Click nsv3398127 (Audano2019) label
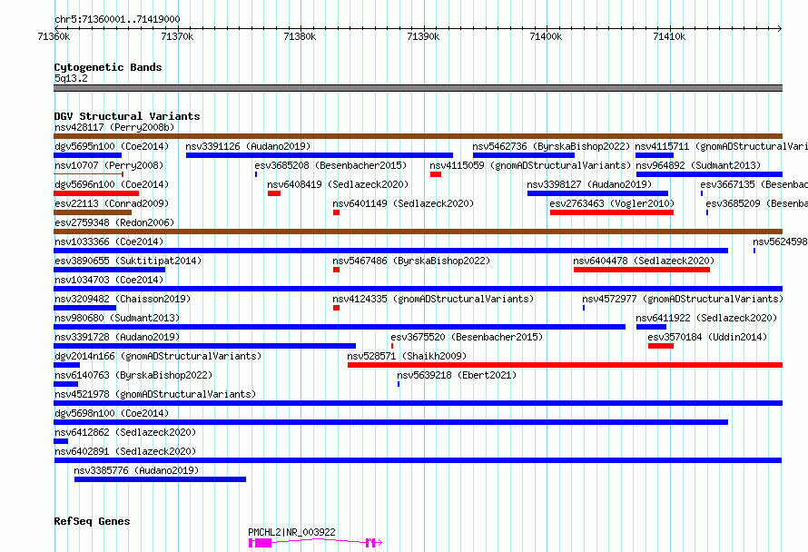This screenshot has width=808, height=552. (589, 184)
